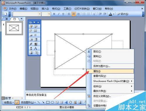The width and height of the screenshot is (146, 111).
Task: Toggle numbered list formatting
Action: (84, 14)
